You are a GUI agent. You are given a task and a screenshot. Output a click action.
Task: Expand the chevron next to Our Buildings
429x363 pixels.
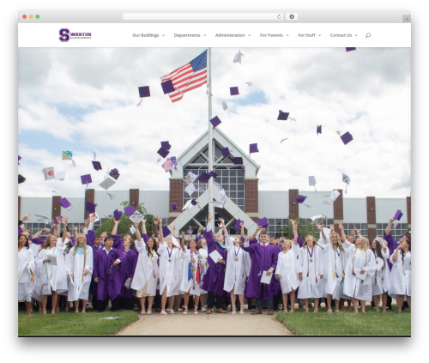pos(163,35)
